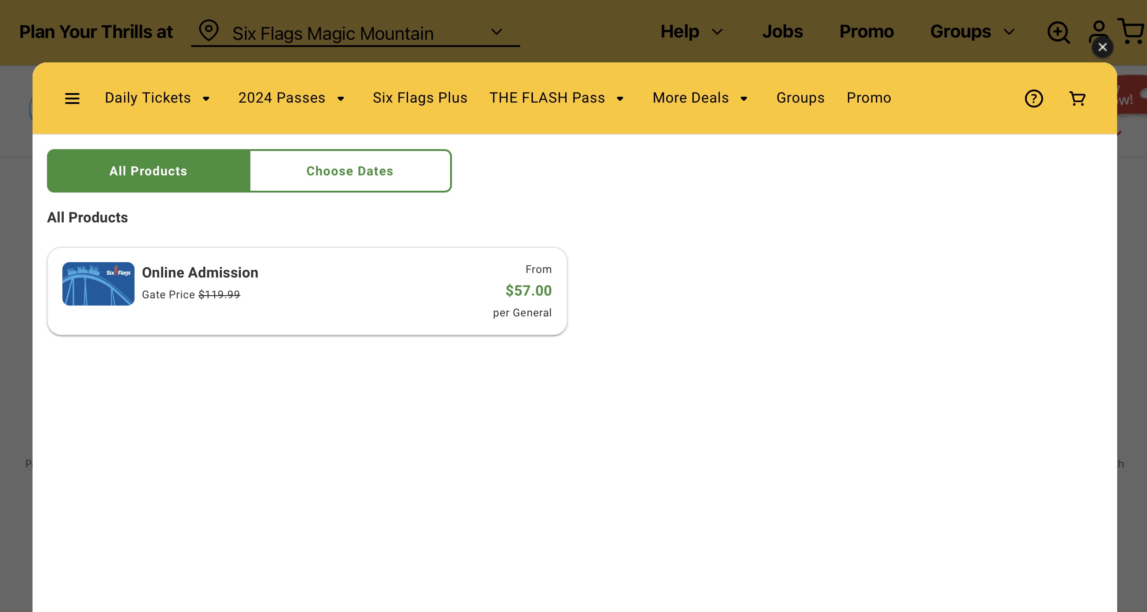Click the All Products heading
Image resolution: width=1147 pixels, height=612 pixels.
pos(87,217)
